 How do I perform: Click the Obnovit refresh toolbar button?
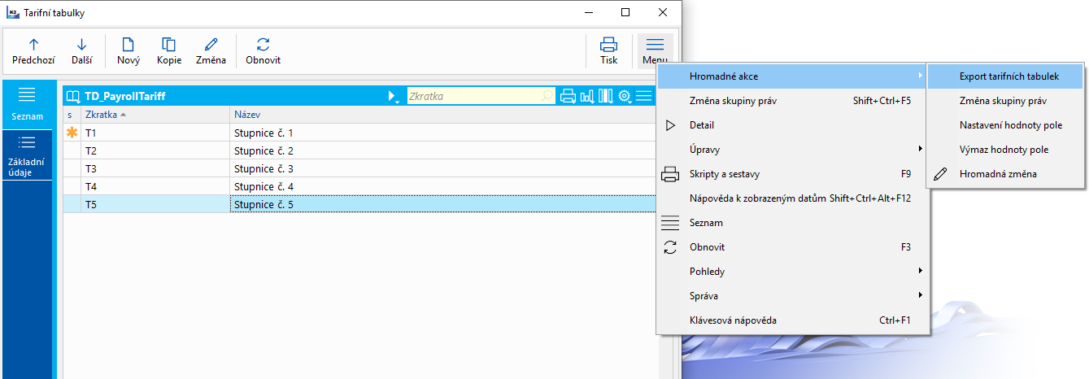[263, 51]
